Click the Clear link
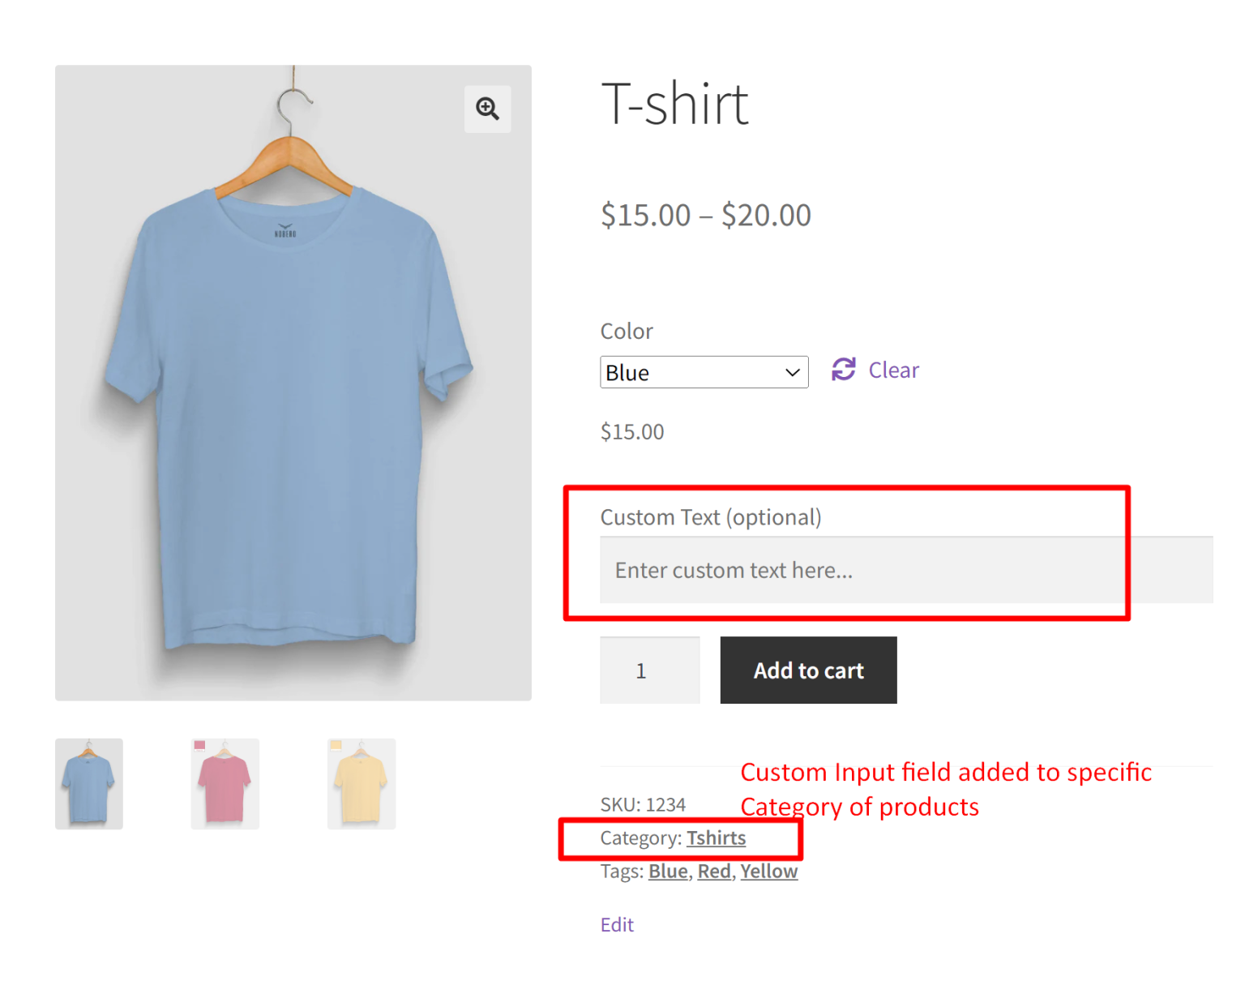The width and height of the screenshot is (1245, 981). [893, 370]
